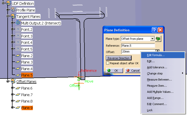Collapse the UDF Definition node
This screenshot has height=116, width=187.
click(x=3, y=3)
